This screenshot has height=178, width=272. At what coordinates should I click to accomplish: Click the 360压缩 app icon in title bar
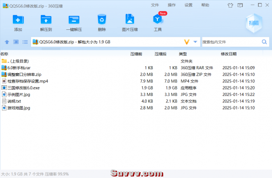click(5, 6)
